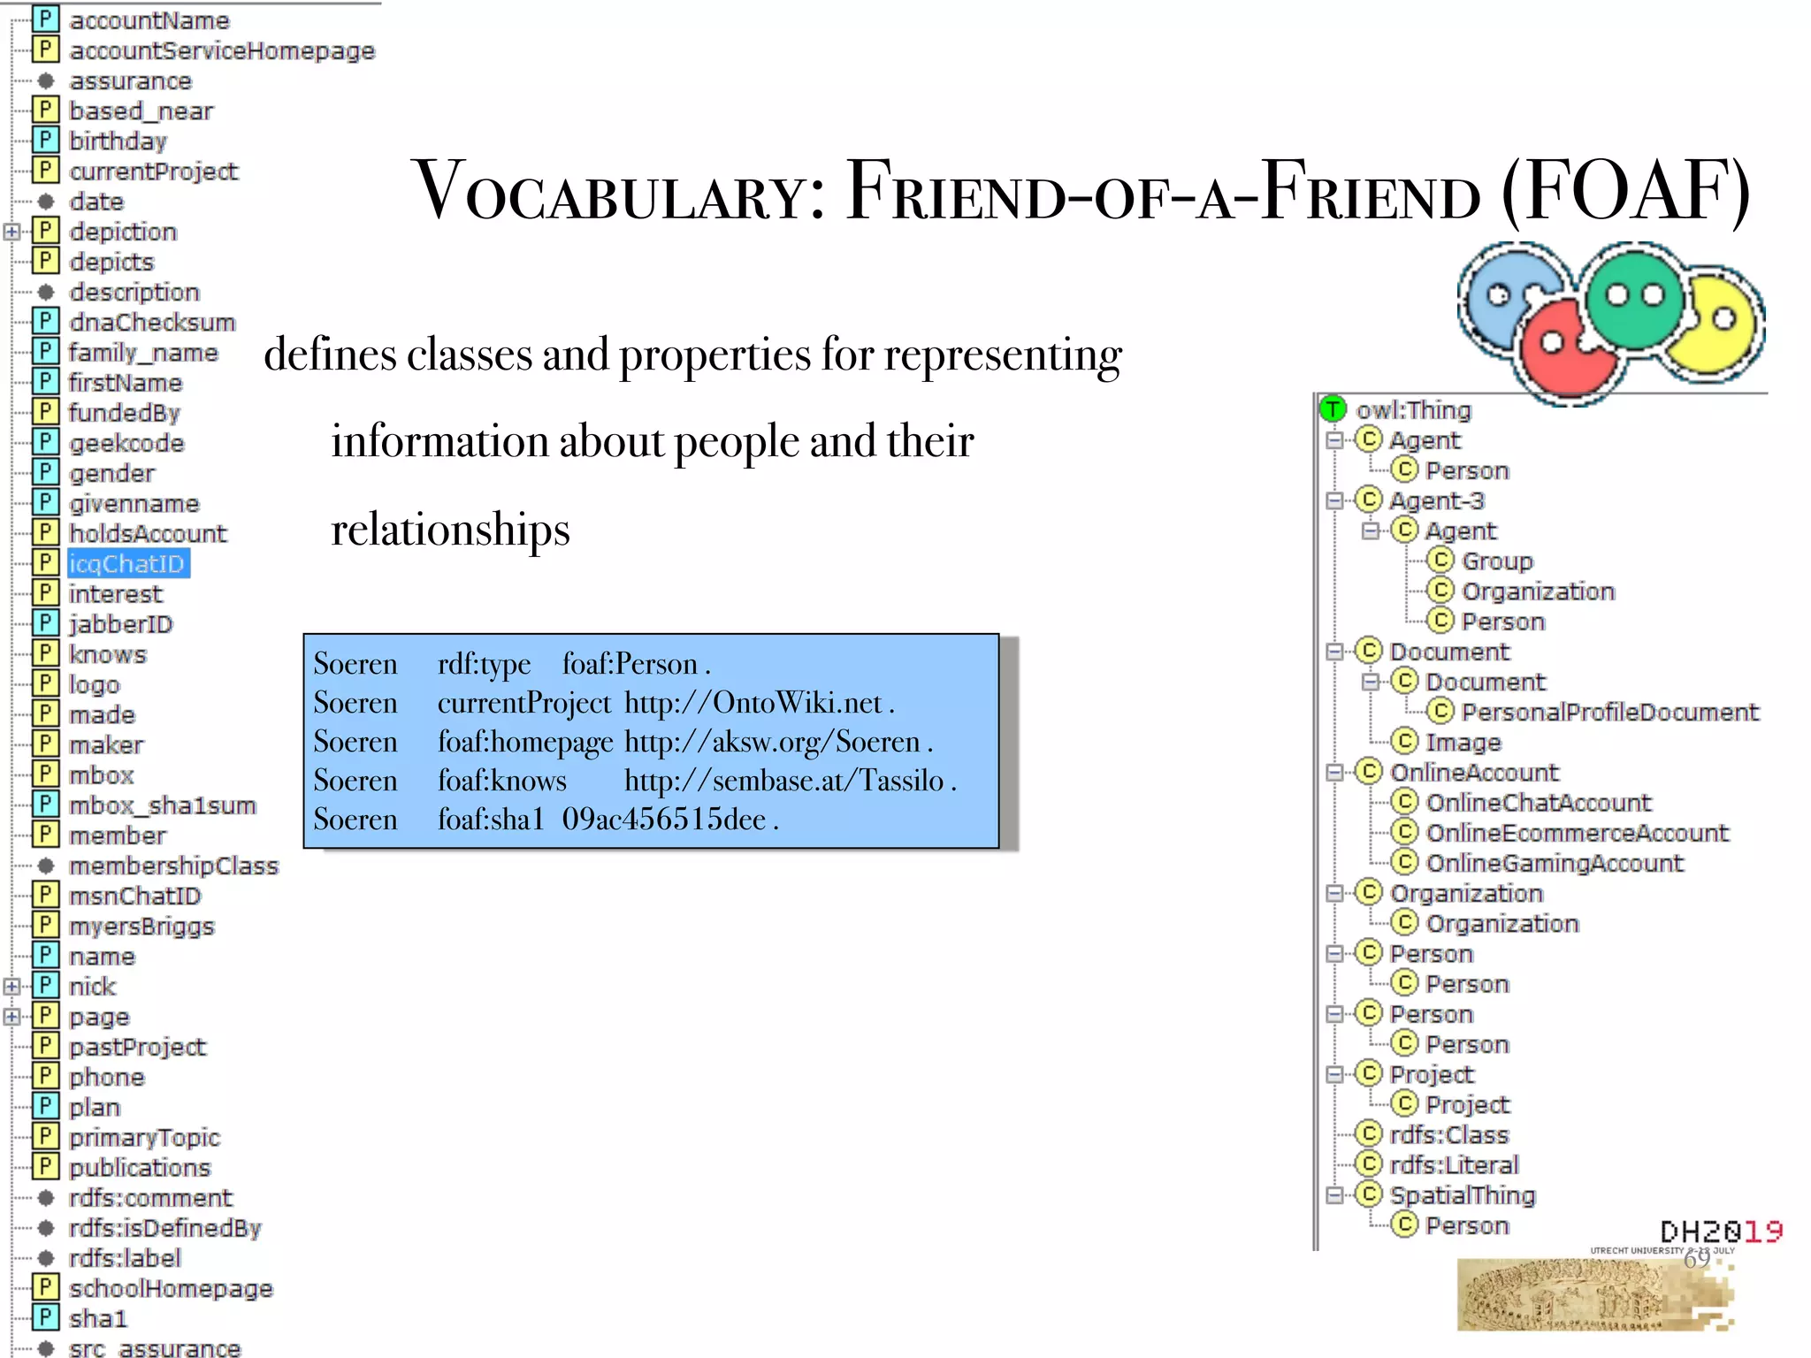Screen dimensions: 1811x1358
Task: Click the bullet icon beside assurance
Action: [46, 80]
